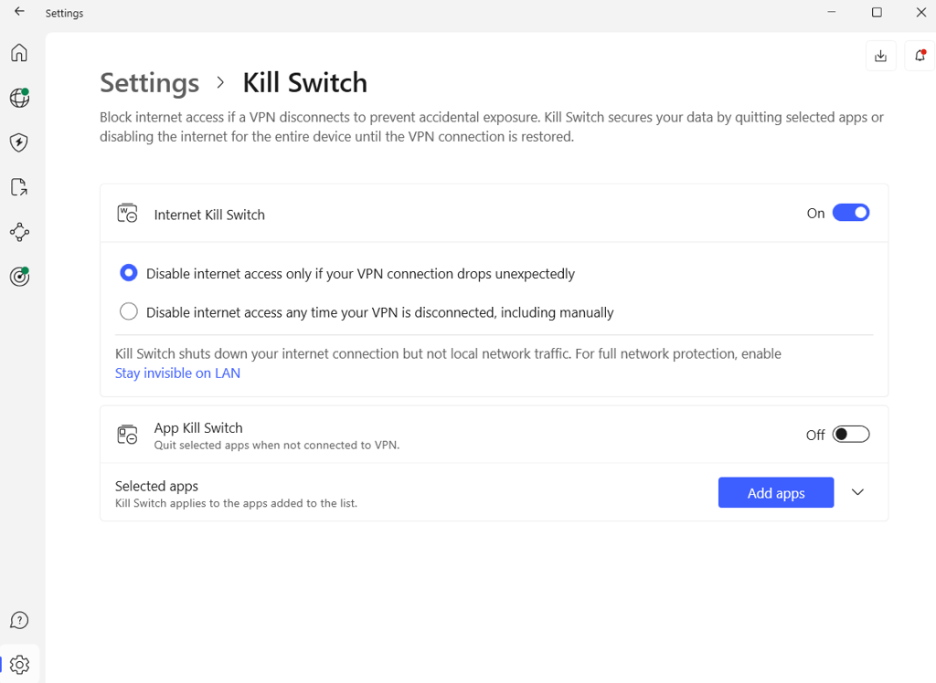
Task: Open the notifications bell icon
Action: coord(920,56)
